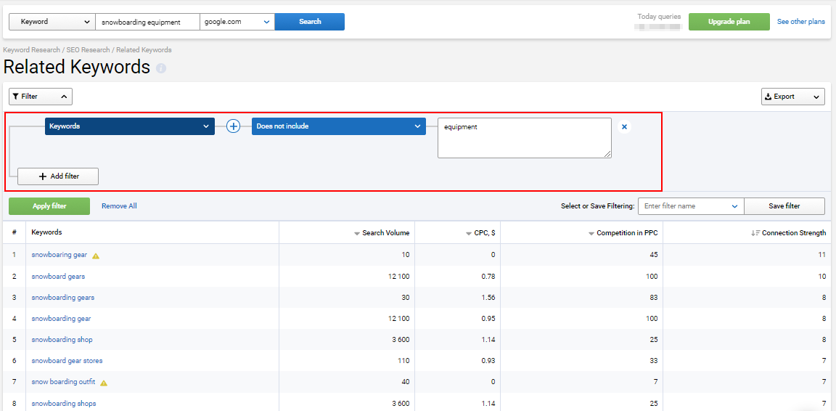This screenshot has height=411, width=836.
Task: Click CPC value 0.78 for snowboard gears
Action: [x=488, y=277]
